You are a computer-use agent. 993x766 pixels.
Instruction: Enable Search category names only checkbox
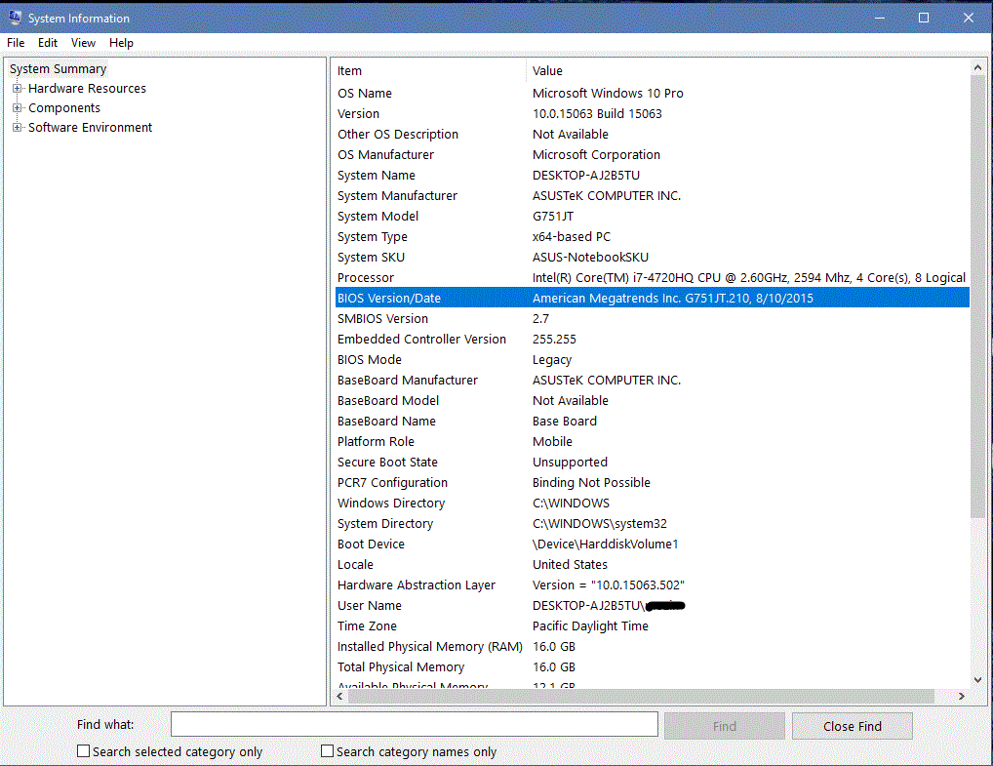(327, 750)
